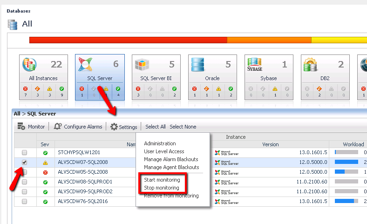Click the Databases breadcrumb label
The width and height of the screenshot is (367, 224).
tap(19, 11)
